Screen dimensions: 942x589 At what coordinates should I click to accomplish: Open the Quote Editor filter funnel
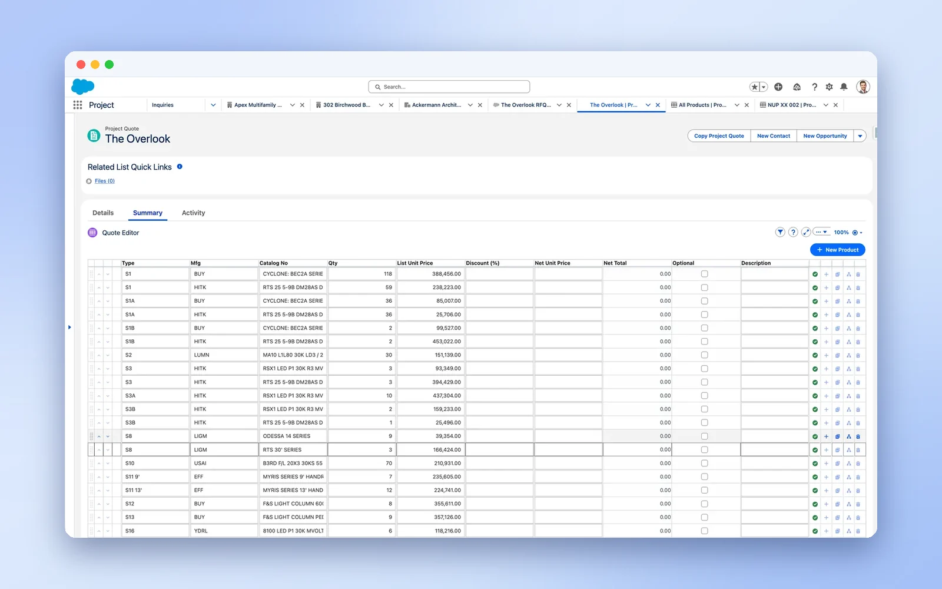tap(780, 232)
